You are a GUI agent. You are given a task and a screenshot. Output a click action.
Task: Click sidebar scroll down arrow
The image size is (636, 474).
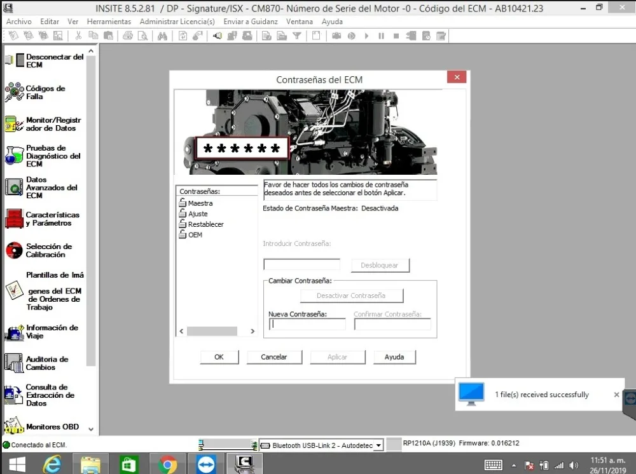pyautogui.click(x=91, y=429)
